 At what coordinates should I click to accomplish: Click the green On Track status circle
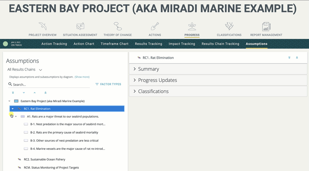5,44
